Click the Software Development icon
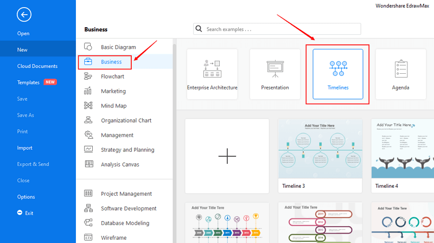Viewport: 434px width, 243px height. tap(88, 208)
